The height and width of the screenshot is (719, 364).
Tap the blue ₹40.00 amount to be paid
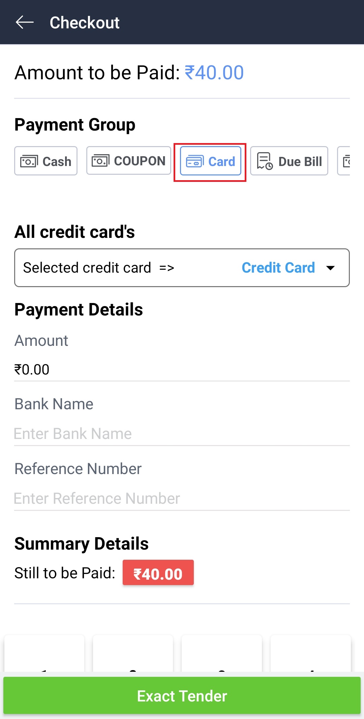pos(214,73)
